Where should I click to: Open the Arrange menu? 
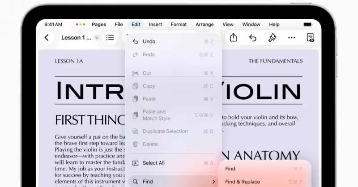tap(205, 25)
